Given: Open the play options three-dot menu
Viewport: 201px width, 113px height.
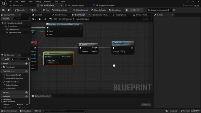Looking at the screenshot, I should [142, 10].
